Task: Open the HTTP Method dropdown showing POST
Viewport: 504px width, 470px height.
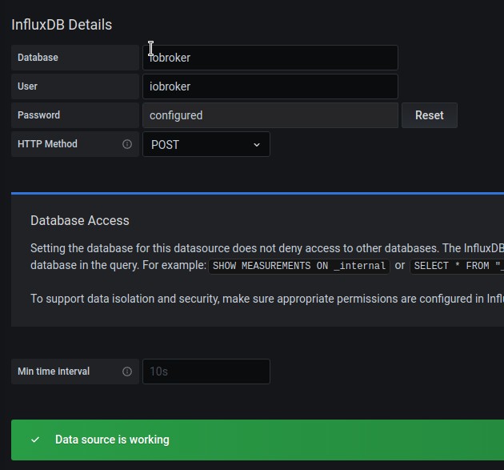Action: click(206, 144)
